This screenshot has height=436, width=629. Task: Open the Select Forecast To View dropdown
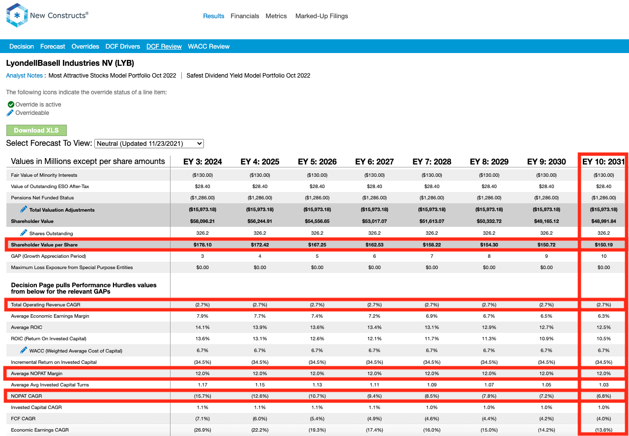[x=149, y=143]
